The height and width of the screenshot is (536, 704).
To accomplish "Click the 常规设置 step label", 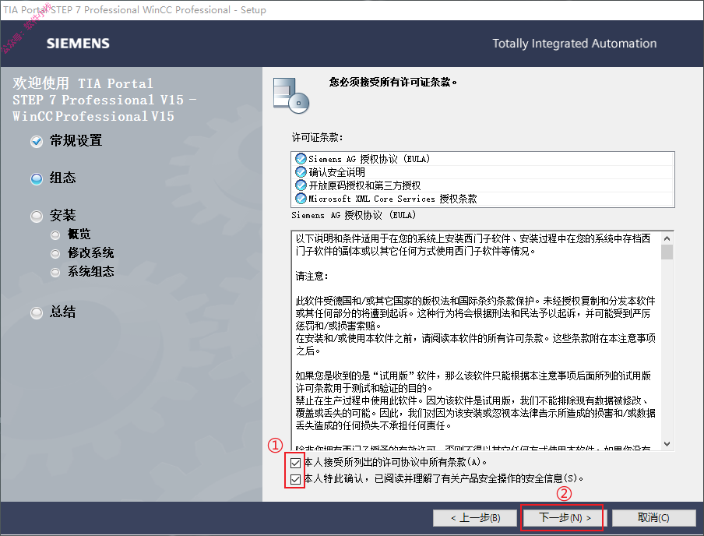I will pos(76,141).
